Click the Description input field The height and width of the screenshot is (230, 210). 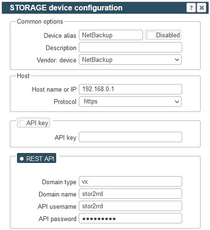pyautogui.click(x=130, y=47)
